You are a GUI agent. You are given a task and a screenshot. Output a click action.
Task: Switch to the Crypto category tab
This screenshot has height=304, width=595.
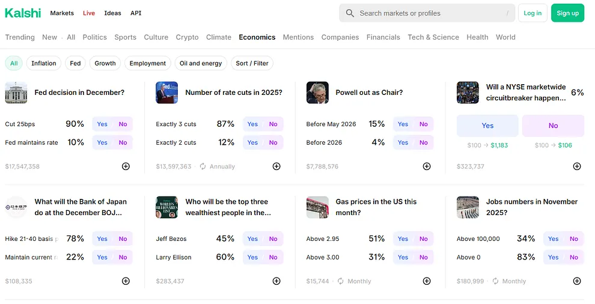[x=187, y=37]
